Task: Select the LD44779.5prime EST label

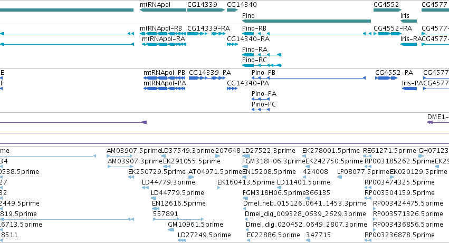Action: (x=177, y=193)
